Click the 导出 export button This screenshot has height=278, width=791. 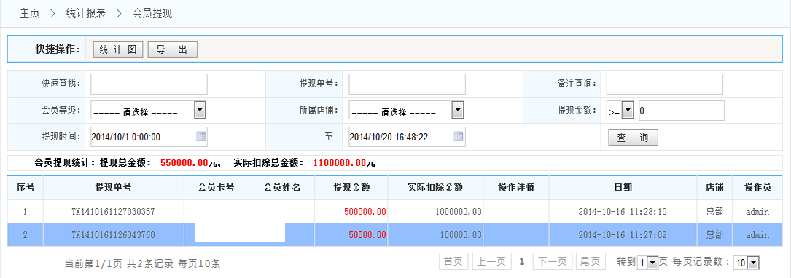pyautogui.click(x=172, y=50)
